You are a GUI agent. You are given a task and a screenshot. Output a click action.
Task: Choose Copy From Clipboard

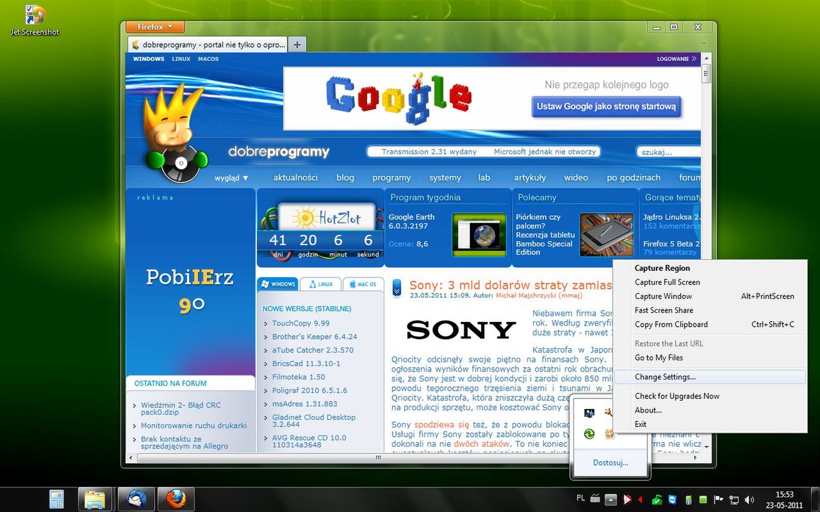pyautogui.click(x=710, y=324)
